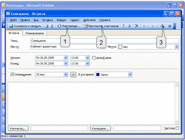Open the reminder 15 мин. dropdown
The height and width of the screenshot is (140, 185).
66,75
